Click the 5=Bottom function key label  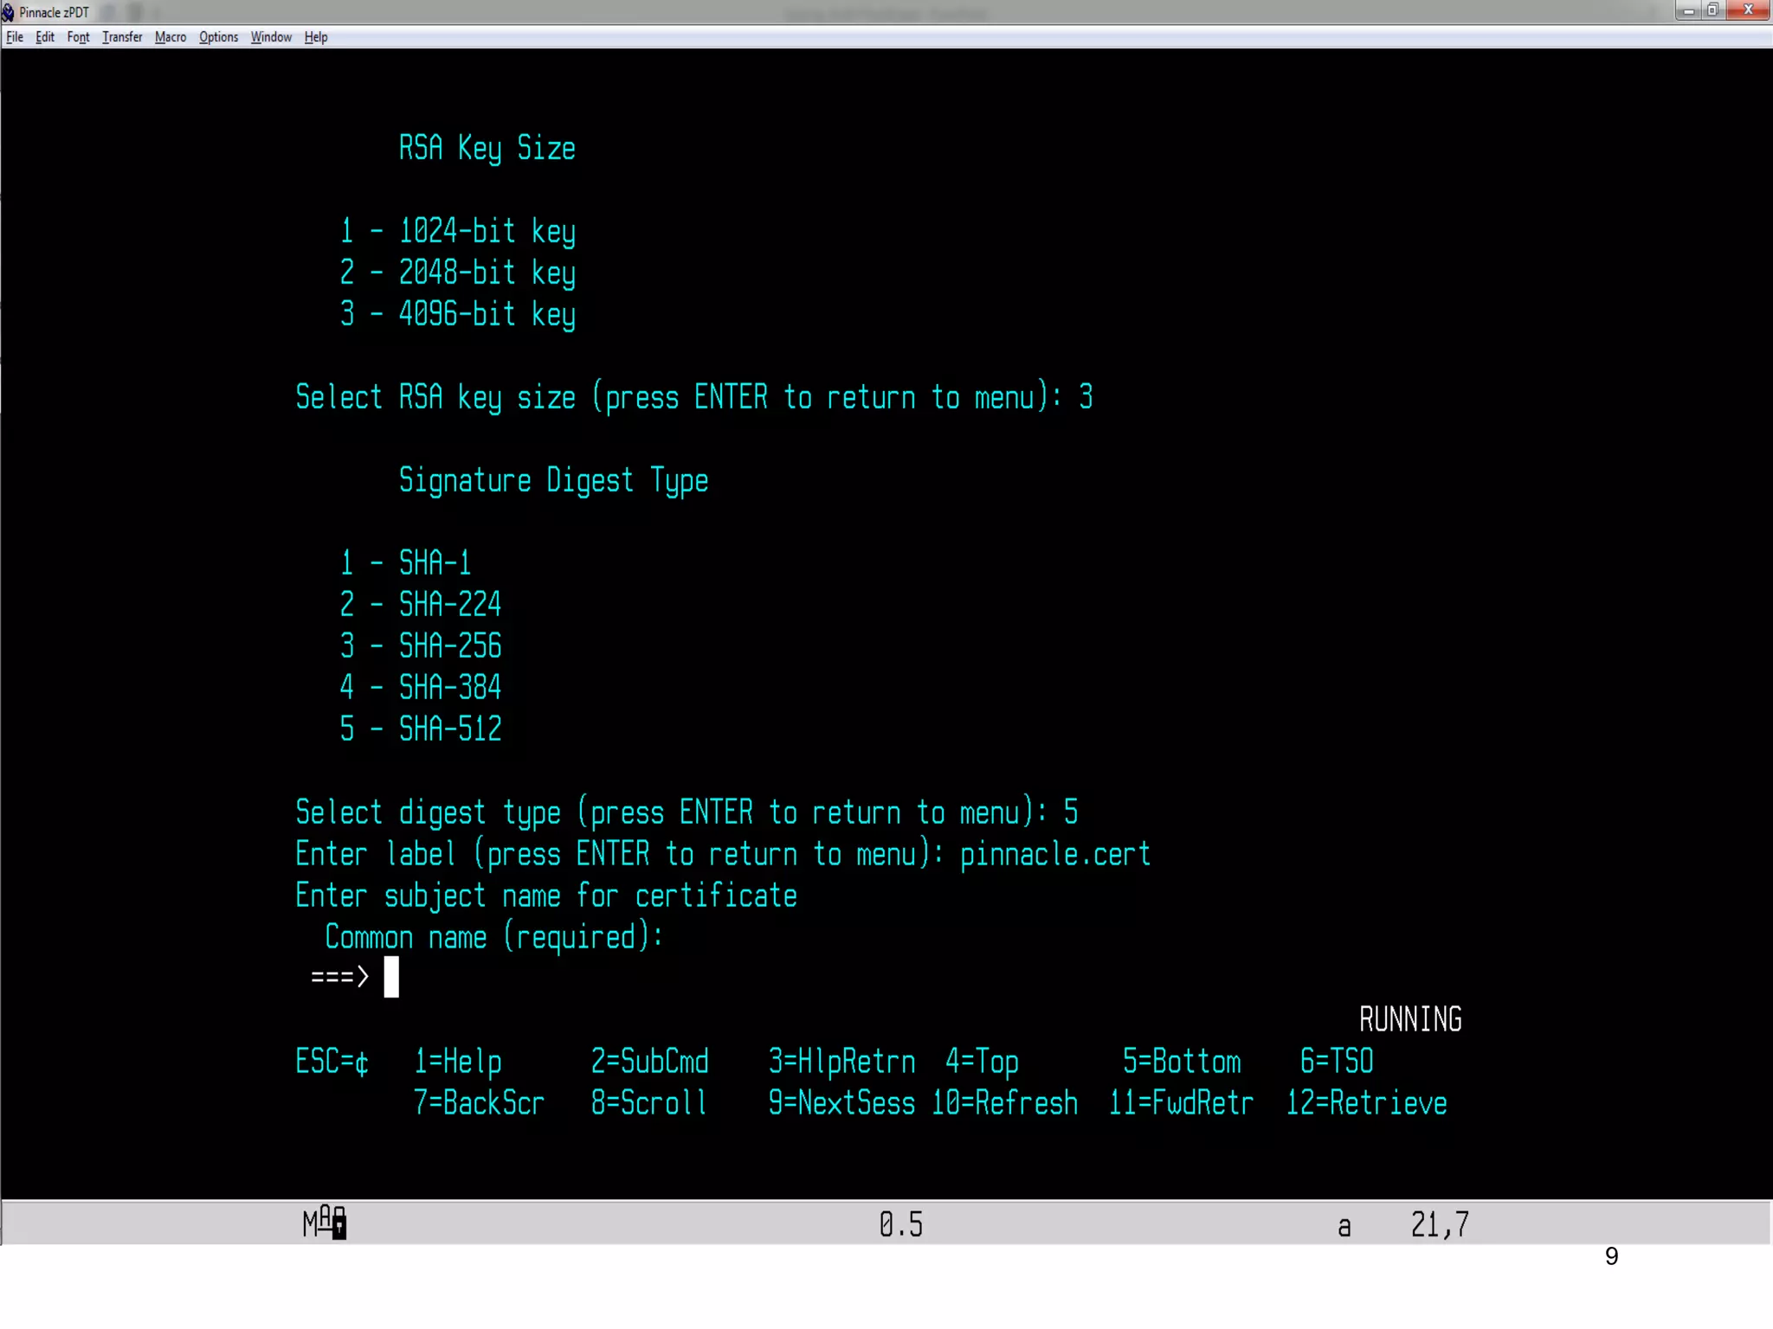click(1182, 1063)
